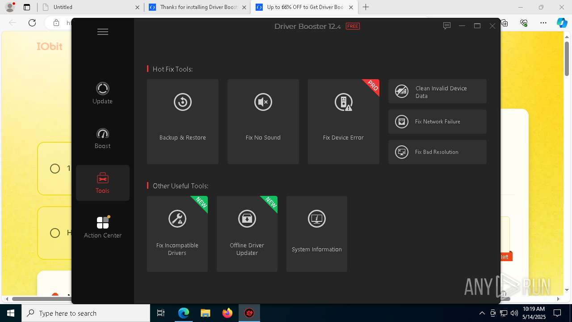572x322 pixels.
Task: Open network status in system tray
Action: point(503,313)
